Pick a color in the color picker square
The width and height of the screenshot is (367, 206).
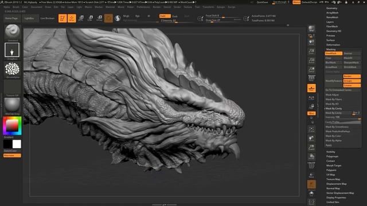pos(12,126)
